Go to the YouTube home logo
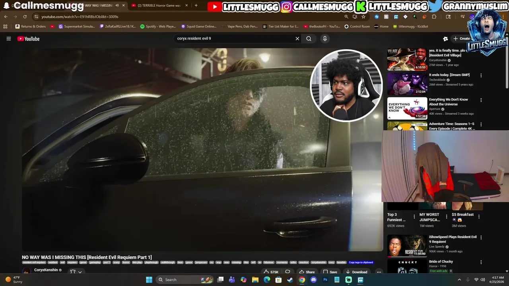The height and width of the screenshot is (286, 509). tap(28, 39)
